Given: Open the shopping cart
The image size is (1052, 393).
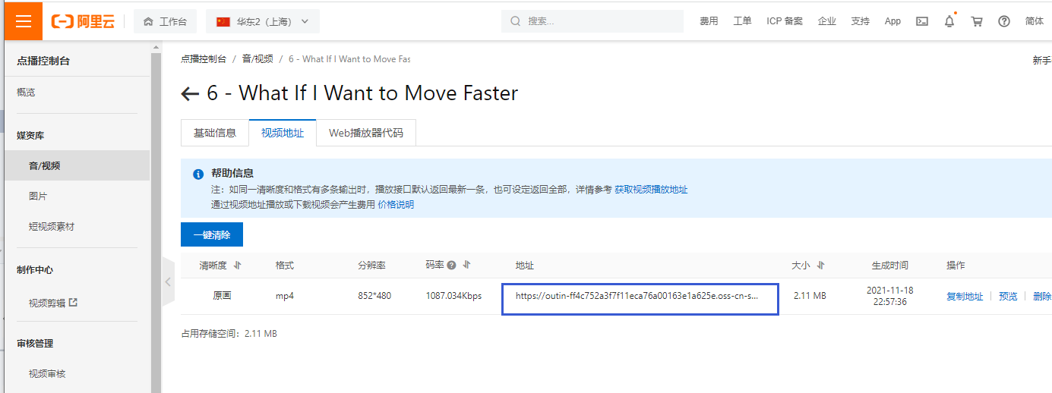Looking at the screenshot, I should [977, 21].
